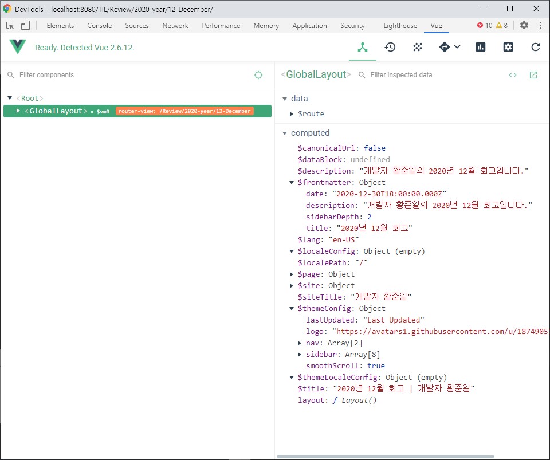Expand the sidebar Array[8]

300,355
